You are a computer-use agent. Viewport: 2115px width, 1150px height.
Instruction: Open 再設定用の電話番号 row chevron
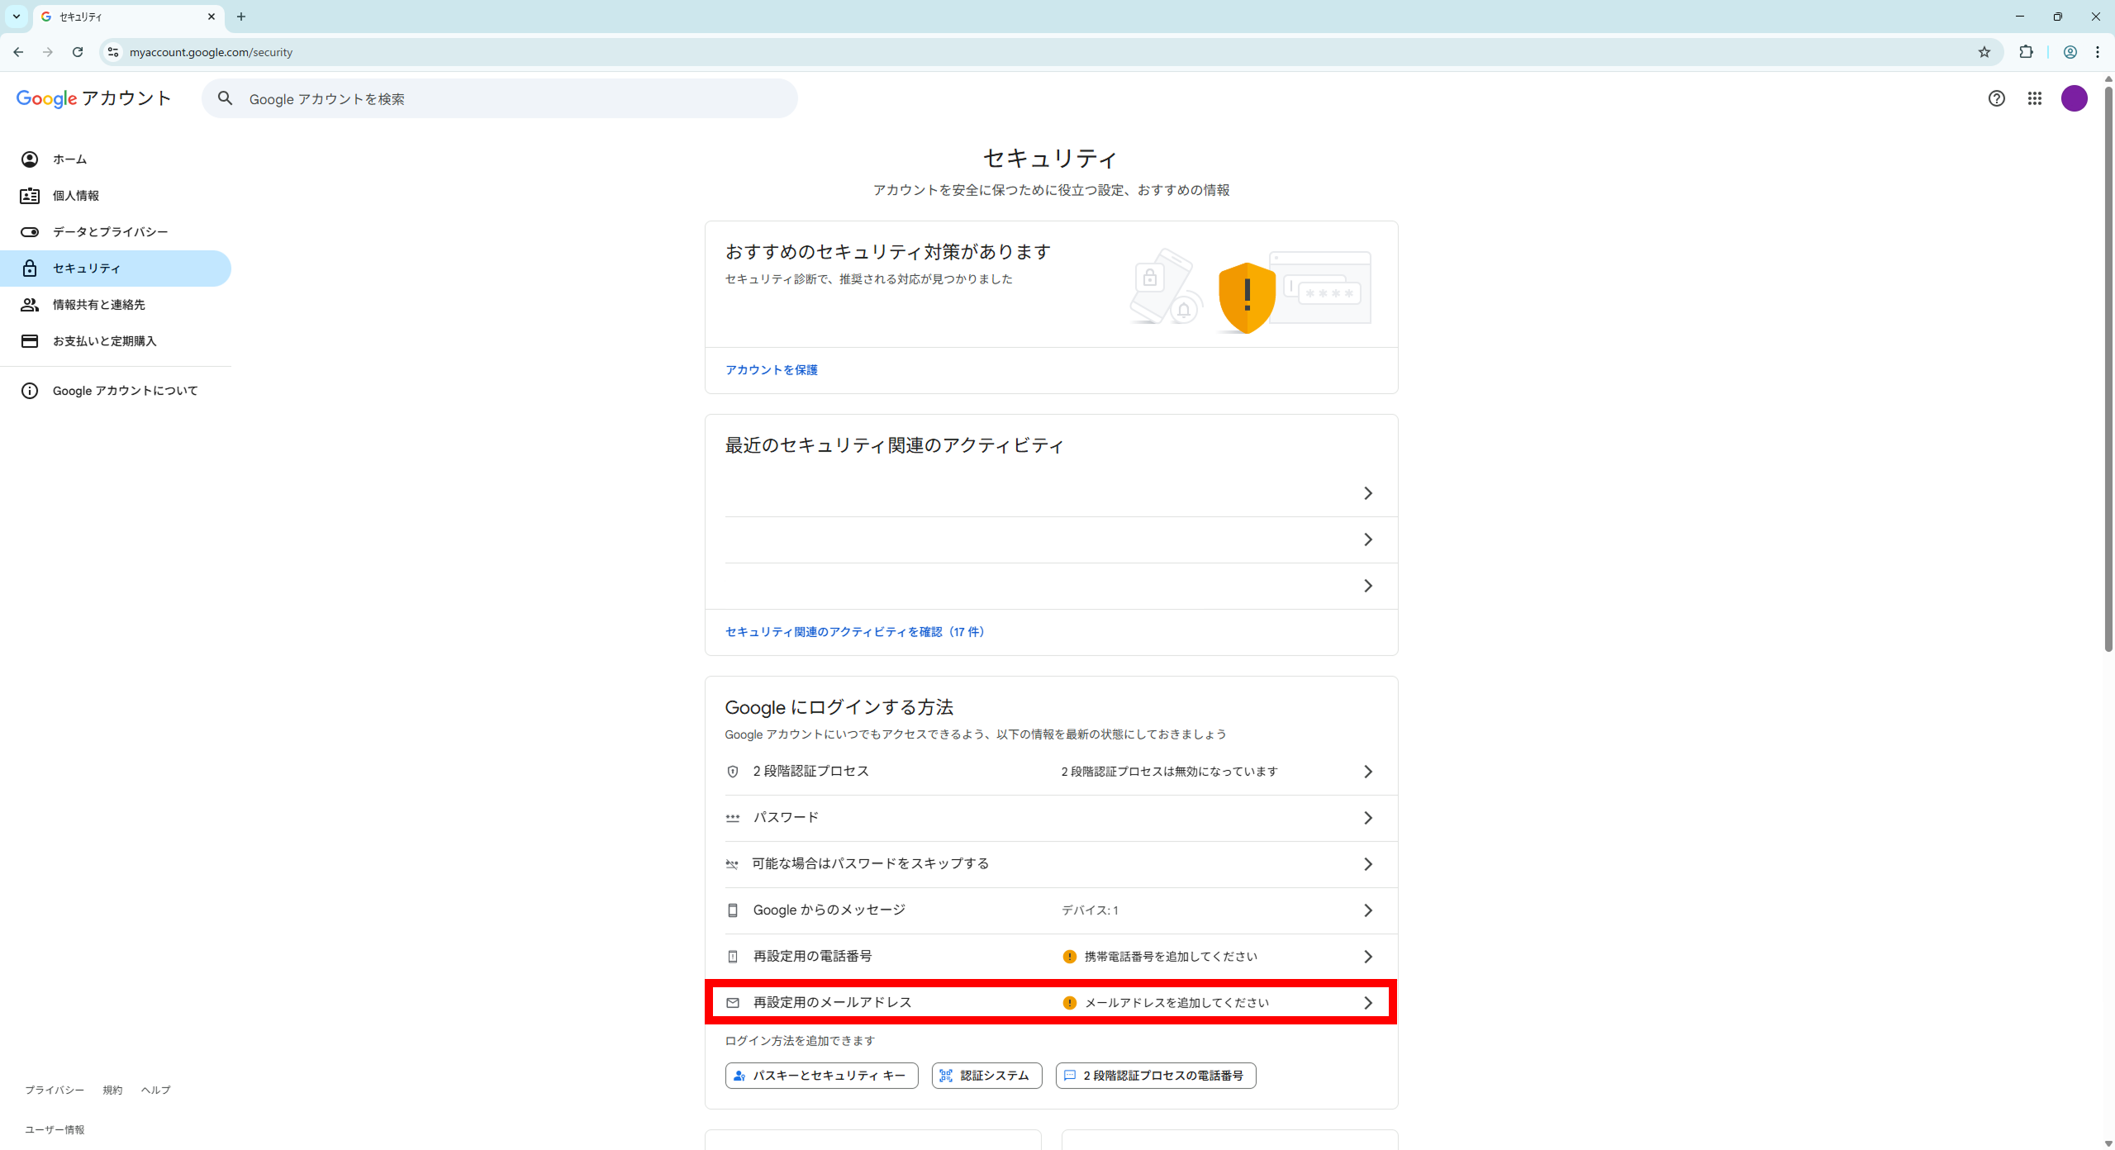click(1367, 957)
